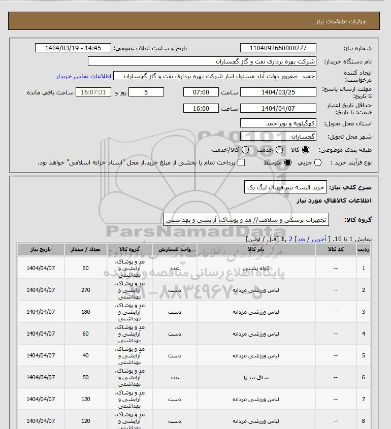Viewport: 391px width, 429px height.
Task: Click the delivery province کهگیلویه و بویراحمد field
Action: (x=278, y=123)
